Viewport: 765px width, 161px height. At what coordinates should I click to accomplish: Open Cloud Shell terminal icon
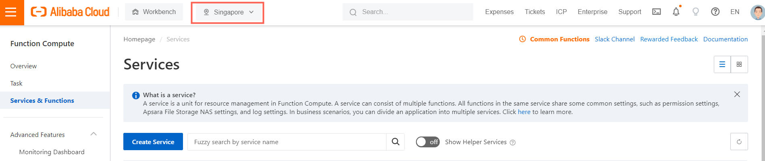pos(656,12)
